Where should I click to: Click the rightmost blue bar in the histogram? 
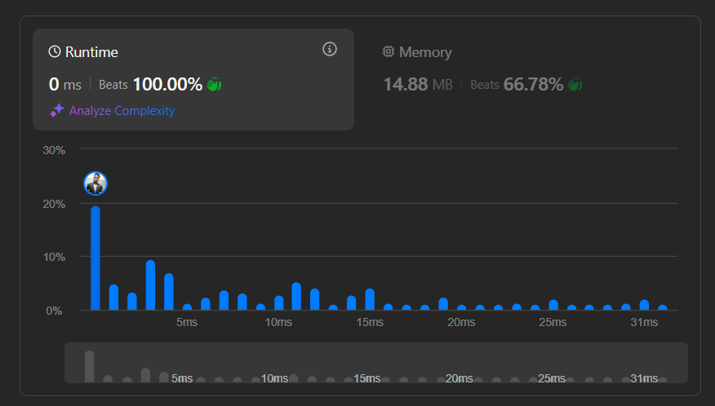(663, 307)
